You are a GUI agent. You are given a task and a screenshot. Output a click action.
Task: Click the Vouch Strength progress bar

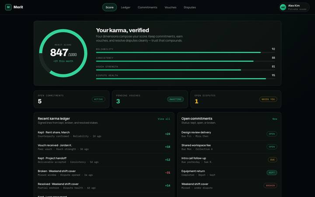click(185, 70)
